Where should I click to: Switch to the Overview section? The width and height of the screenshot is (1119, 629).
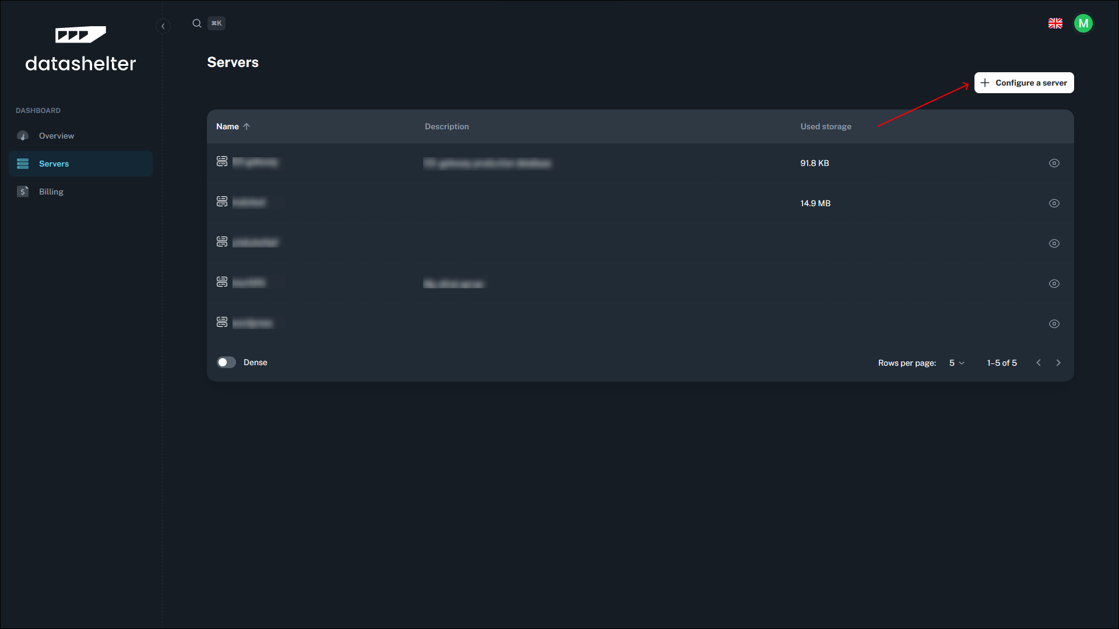coord(57,136)
